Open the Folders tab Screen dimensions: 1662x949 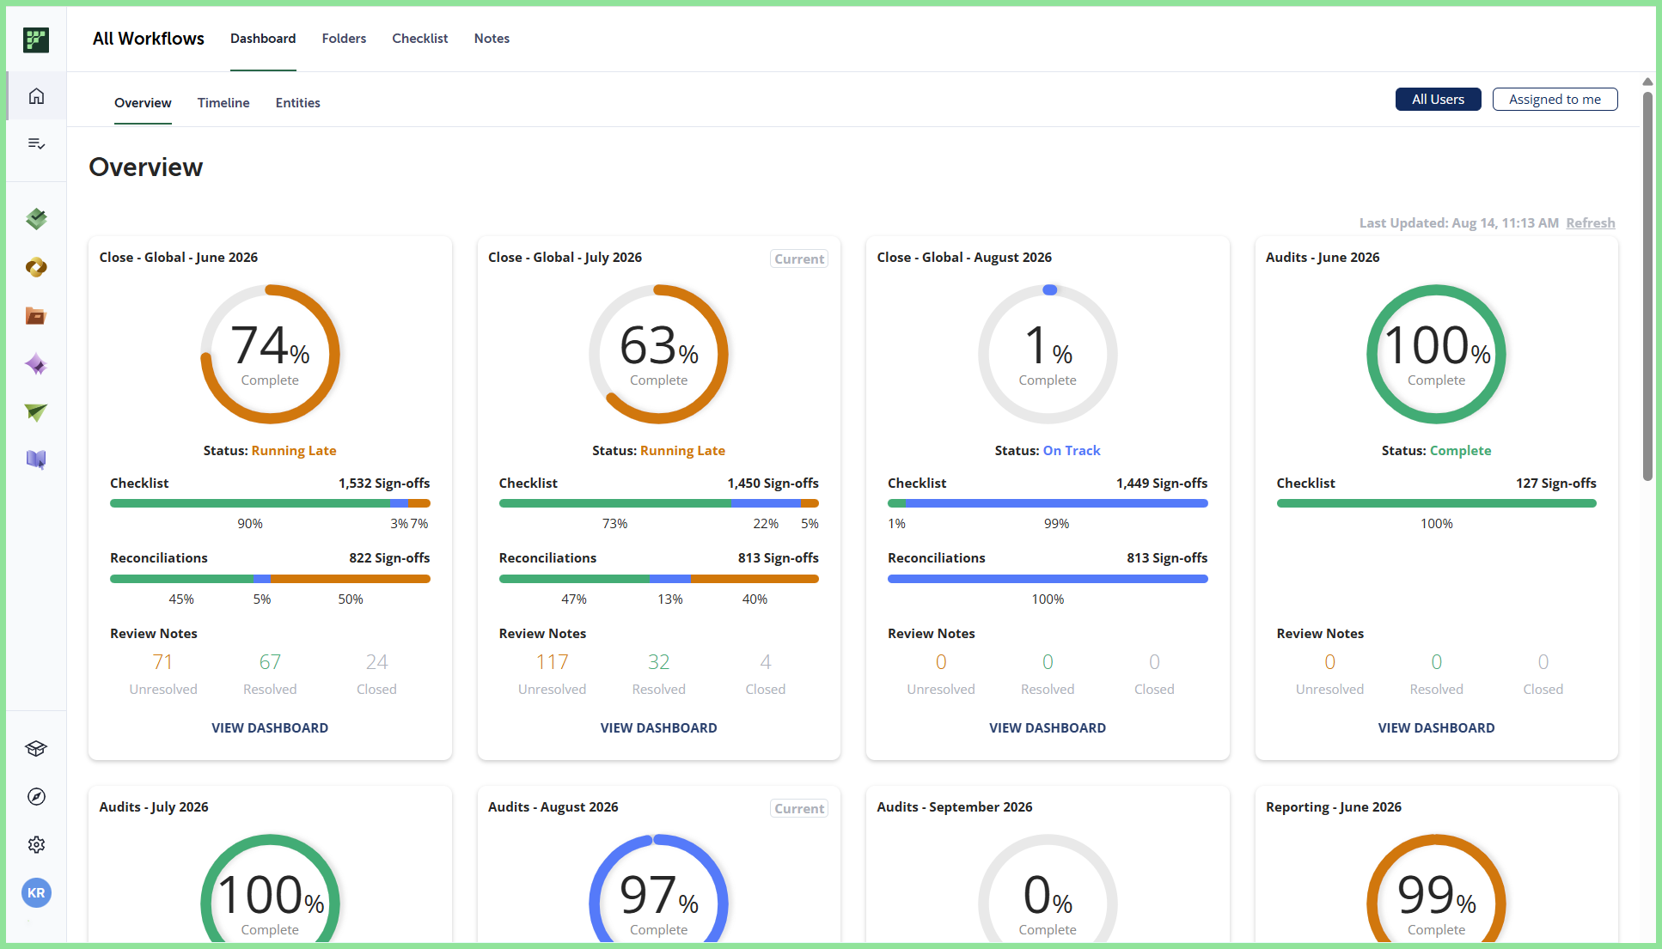pos(344,39)
